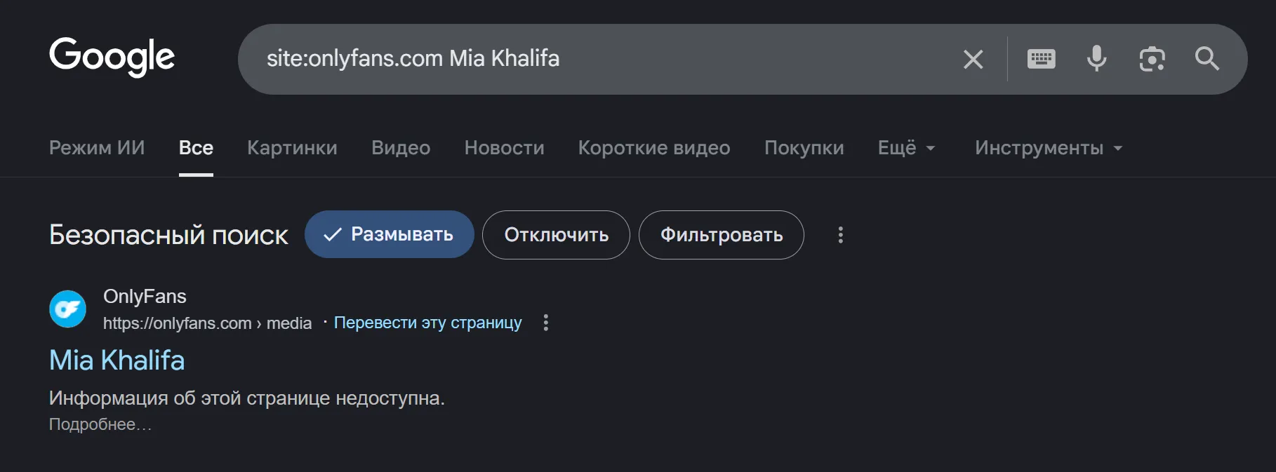
Task: Expand the Ещё dropdown
Action: coord(905,147)
